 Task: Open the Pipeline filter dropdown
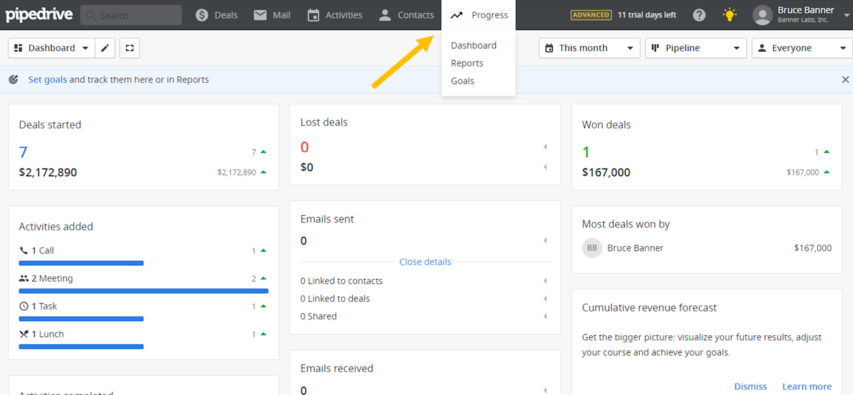(x=696, y=48)
